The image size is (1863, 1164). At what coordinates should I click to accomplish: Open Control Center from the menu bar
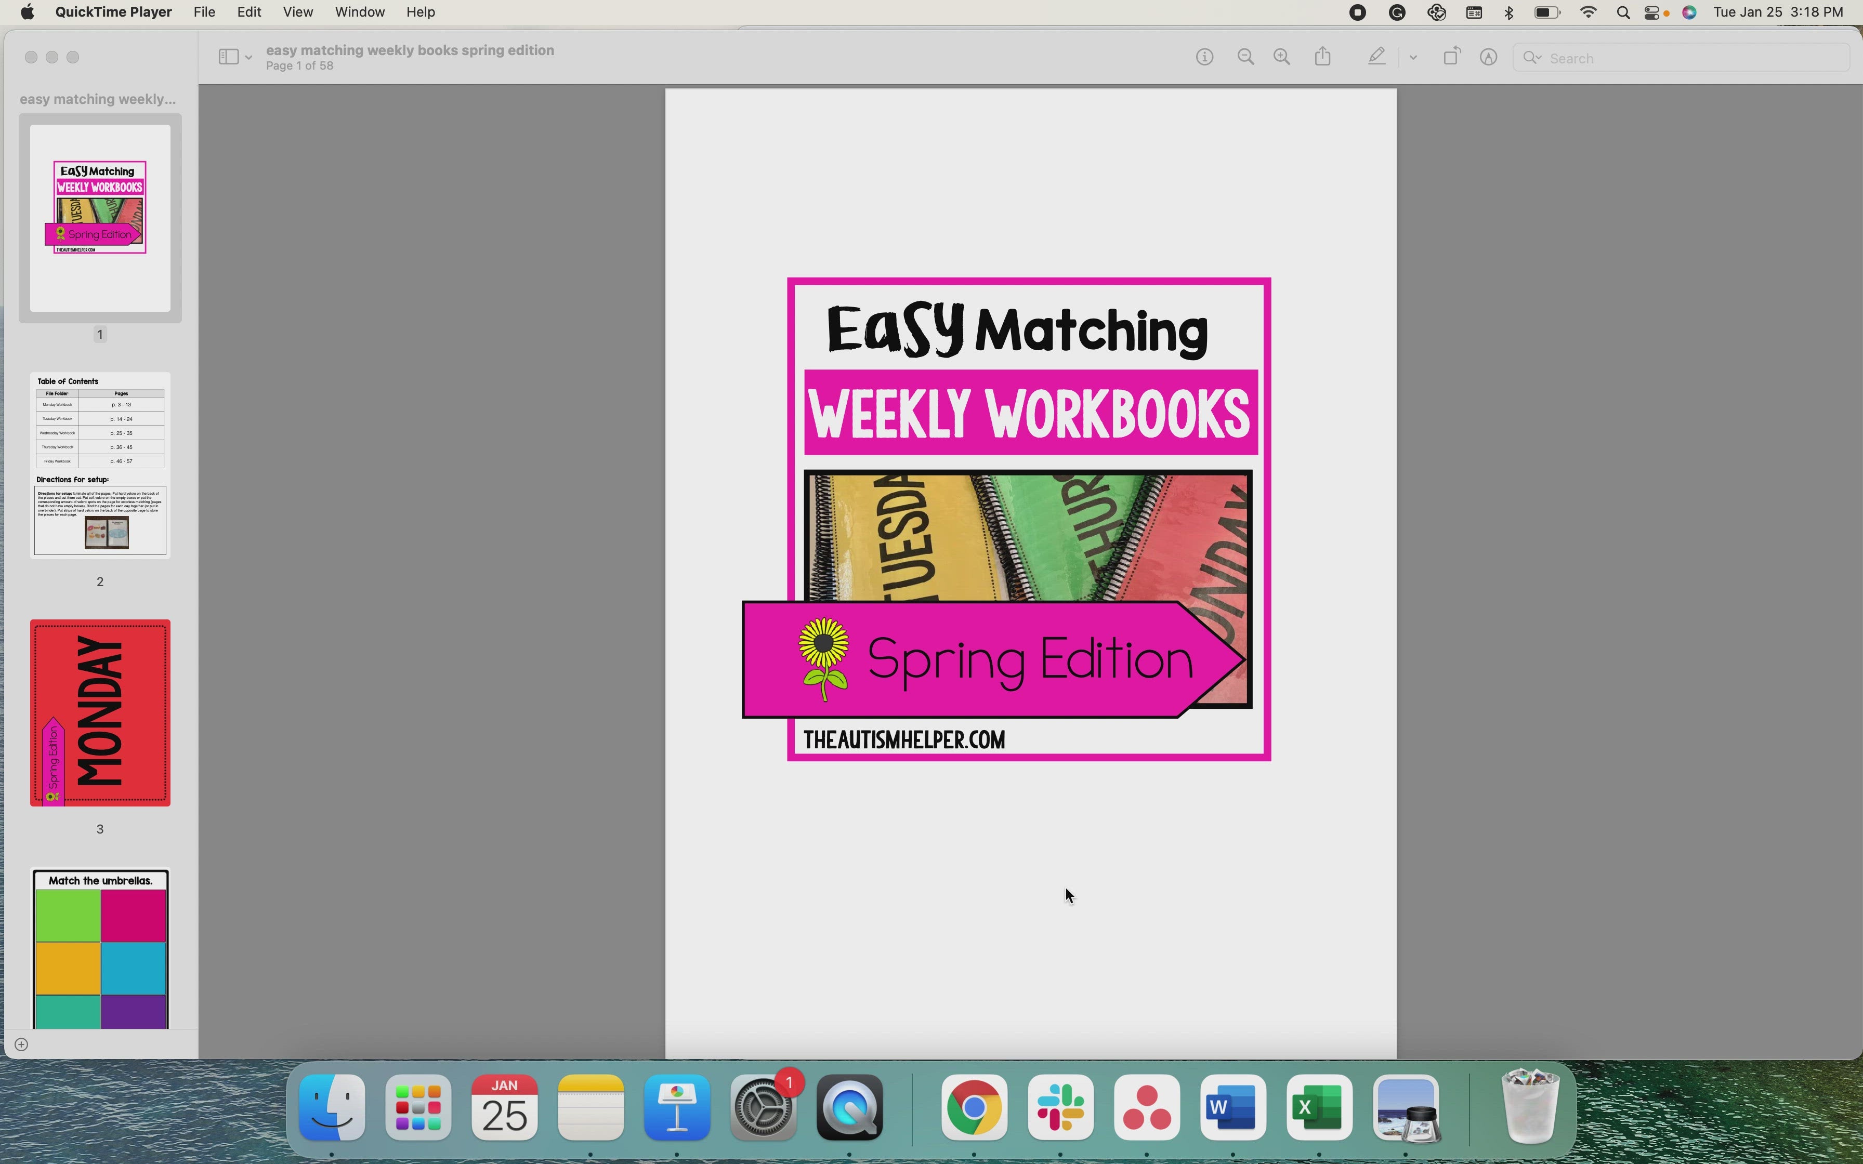click(1652, 12)
